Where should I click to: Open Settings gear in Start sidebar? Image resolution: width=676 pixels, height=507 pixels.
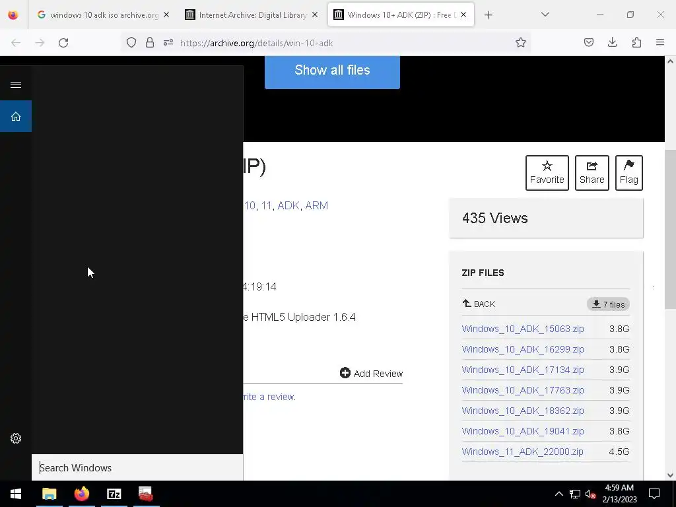(x=16, y=438)
